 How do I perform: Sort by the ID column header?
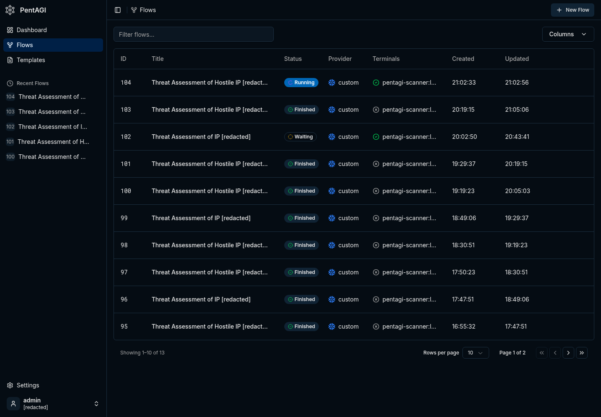pos(124,59)
